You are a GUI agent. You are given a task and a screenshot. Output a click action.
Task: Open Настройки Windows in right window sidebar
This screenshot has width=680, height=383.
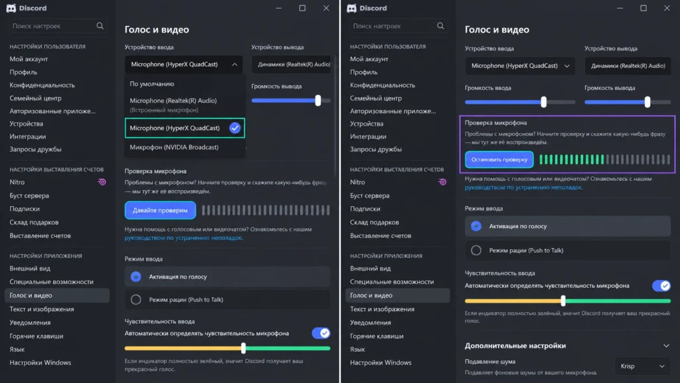pos(381,362)
